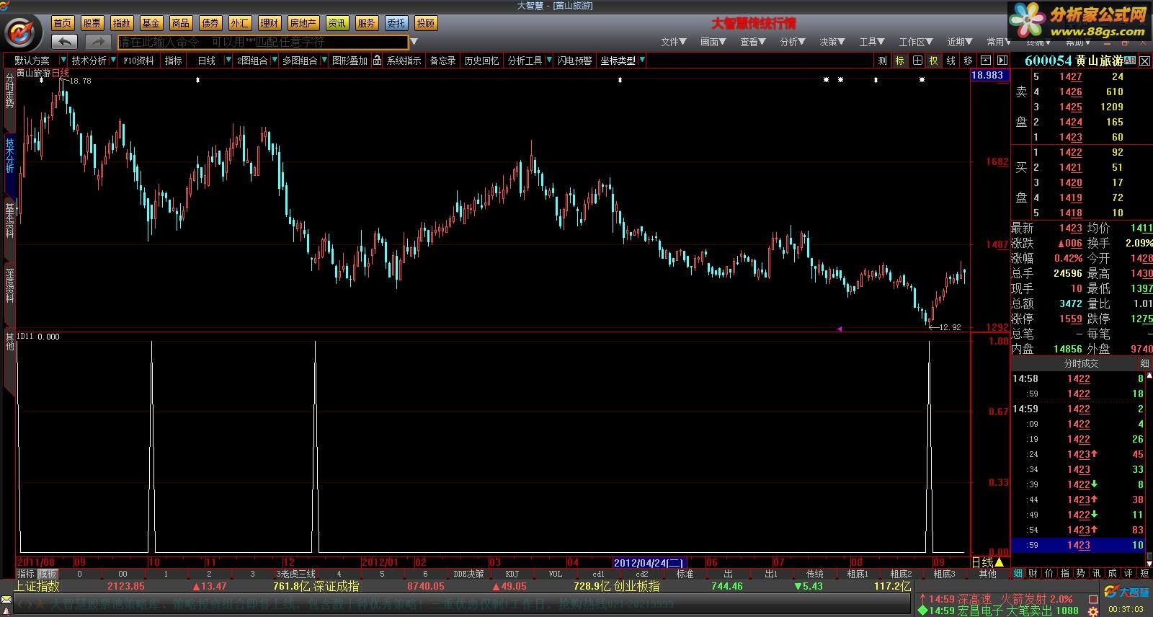This screenshot has height=617, width=1153.
Task: Expand the 技术分析 dropdown arrow
Action: click(x=113, y=61)
